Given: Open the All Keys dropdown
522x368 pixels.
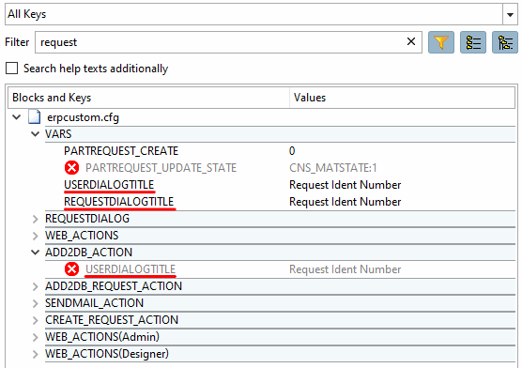Looking at the screenshot, I should (510, 14).
